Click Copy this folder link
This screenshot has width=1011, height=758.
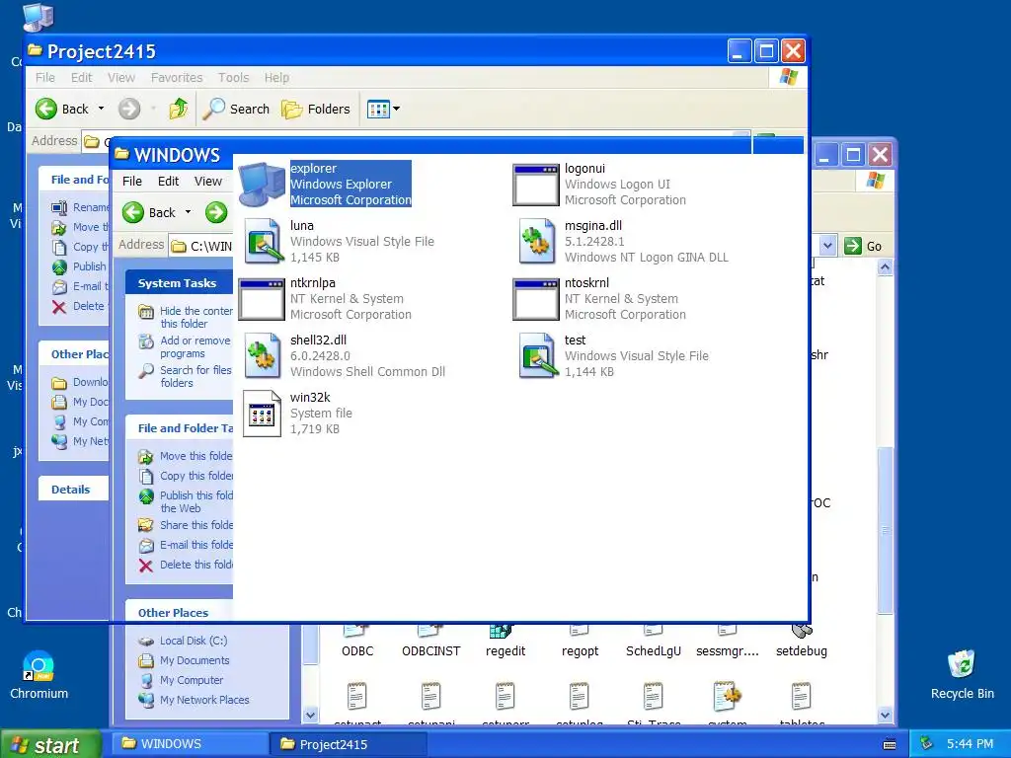196,476
